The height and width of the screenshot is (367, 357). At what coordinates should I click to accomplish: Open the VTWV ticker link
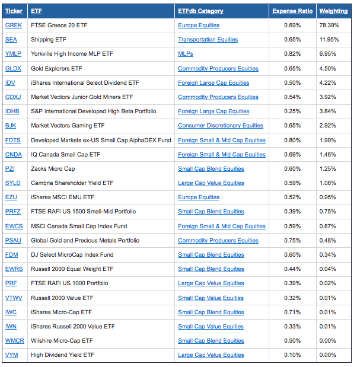click(x=14, y=298)
